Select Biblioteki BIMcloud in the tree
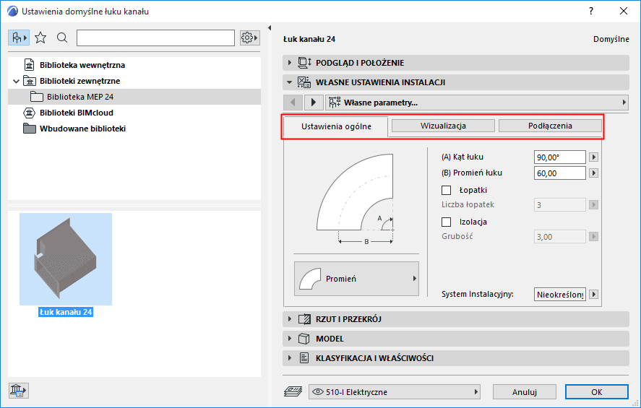This screenshot has height=408, width=641. pos(77,113)
